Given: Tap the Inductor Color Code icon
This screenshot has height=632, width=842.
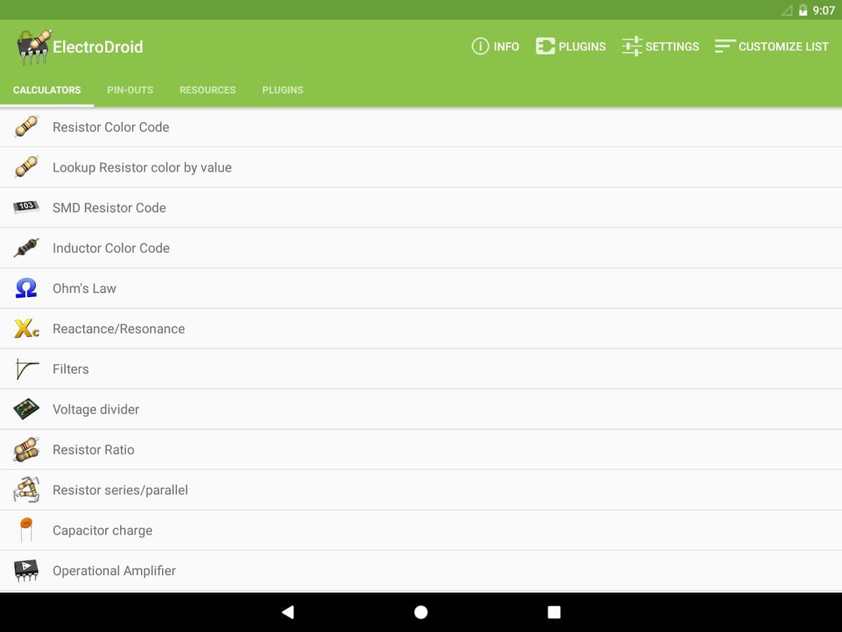Looking at the screenshot, I should coord(26,248).
